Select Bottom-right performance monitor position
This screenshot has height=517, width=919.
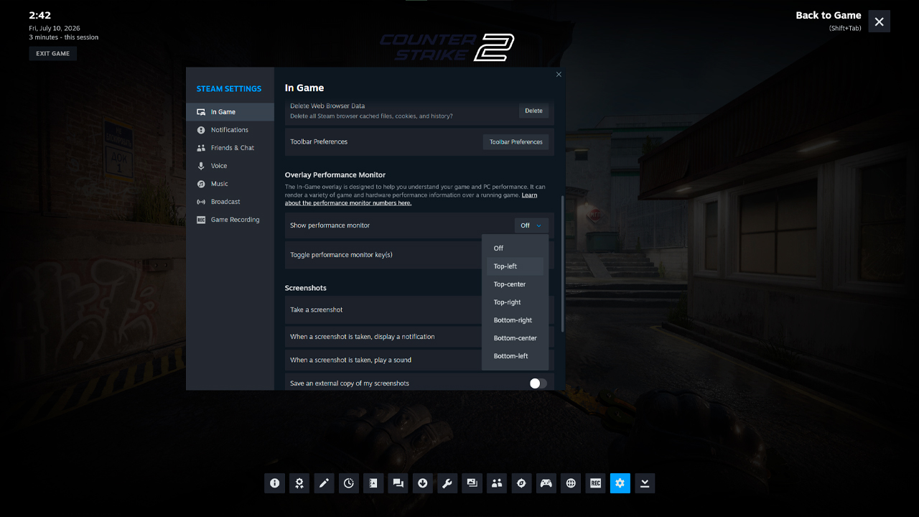pyautogui.click(x=515, y=320)
